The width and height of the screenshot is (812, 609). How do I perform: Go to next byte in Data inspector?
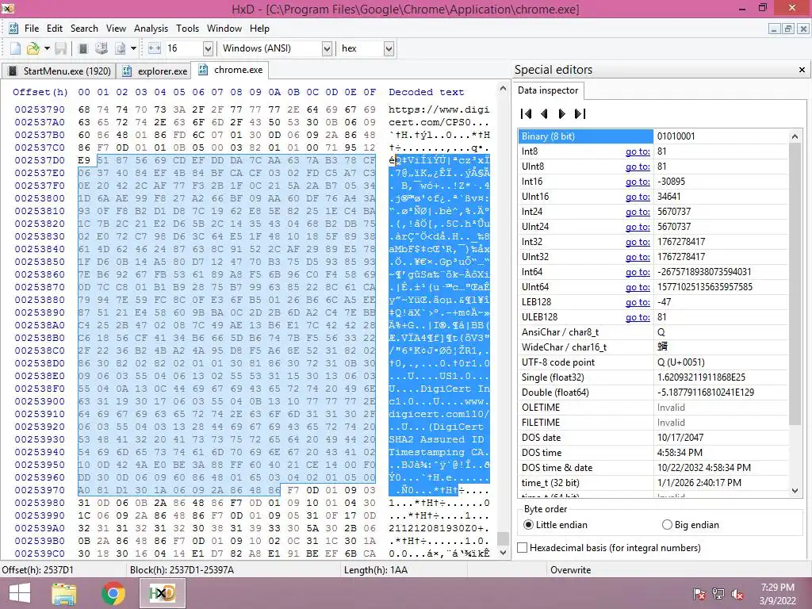[x=562, y=114]
